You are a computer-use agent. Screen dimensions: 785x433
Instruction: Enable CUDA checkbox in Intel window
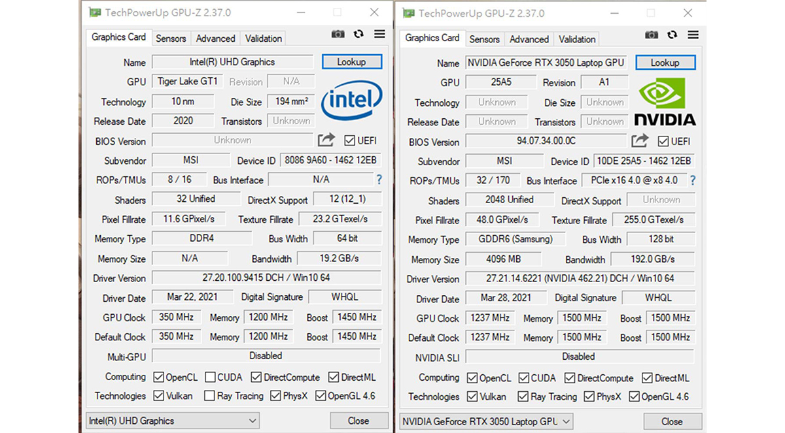pyautogui.click(x=210, y=377)
